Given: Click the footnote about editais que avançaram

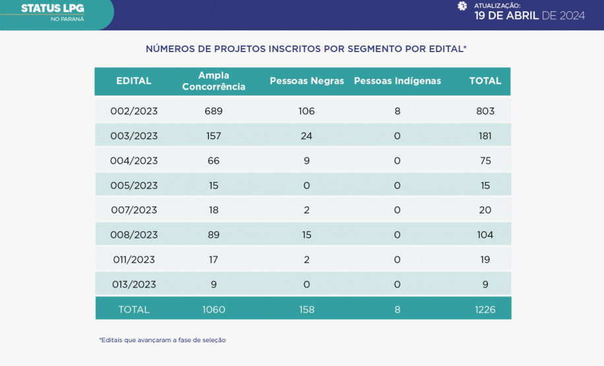Looking at the screenshot, I should [162, 340].
